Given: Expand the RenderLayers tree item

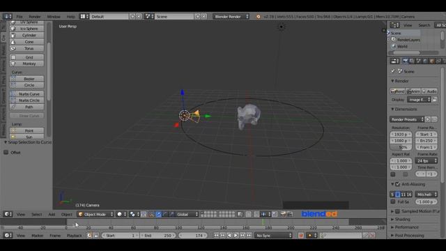Looking at the screenshot, I should pyautogui.click(x=388, y=40).
